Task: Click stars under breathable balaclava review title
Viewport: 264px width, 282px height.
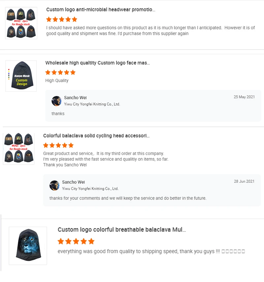Action: (76, 241)
